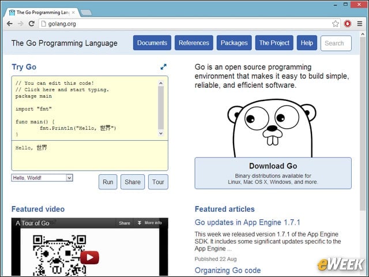Open the red Opera extension icon

[348, 24]
